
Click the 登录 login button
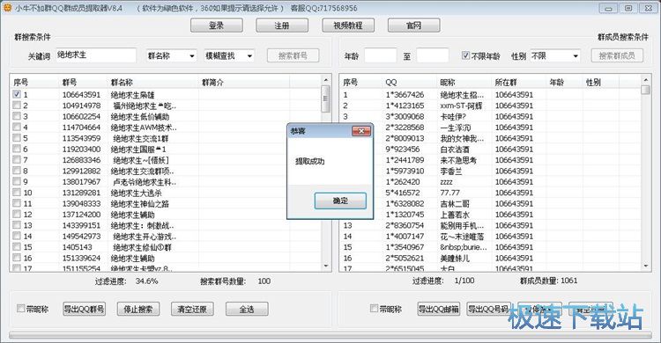(216, 26)
